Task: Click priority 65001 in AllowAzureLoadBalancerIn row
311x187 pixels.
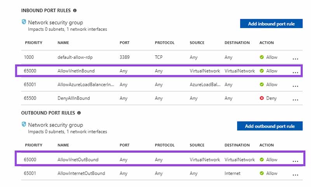Action: click(30, 85)
